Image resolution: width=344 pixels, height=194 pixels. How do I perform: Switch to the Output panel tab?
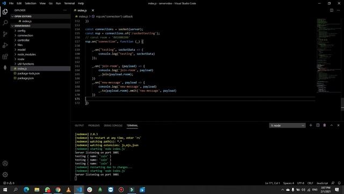80,126
